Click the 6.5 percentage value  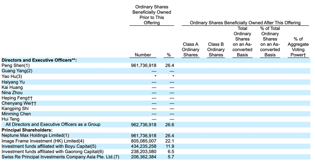(171, 152)
